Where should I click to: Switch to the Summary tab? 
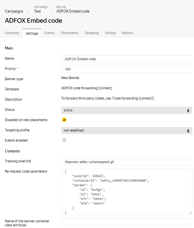point(12,33)
